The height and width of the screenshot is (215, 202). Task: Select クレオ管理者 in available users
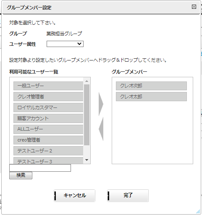point(48,97)
